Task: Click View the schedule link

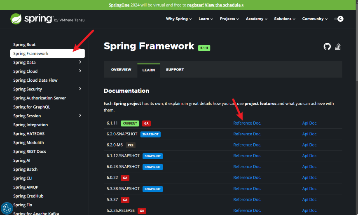Action: 224,5
